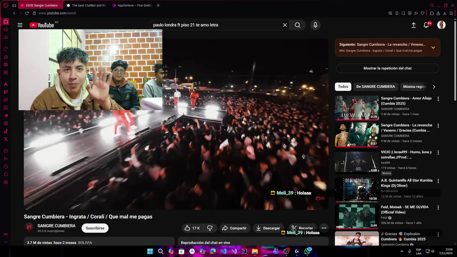
Task: Open La revancha / Veneno video thumbnail
Action: point(357,135)
